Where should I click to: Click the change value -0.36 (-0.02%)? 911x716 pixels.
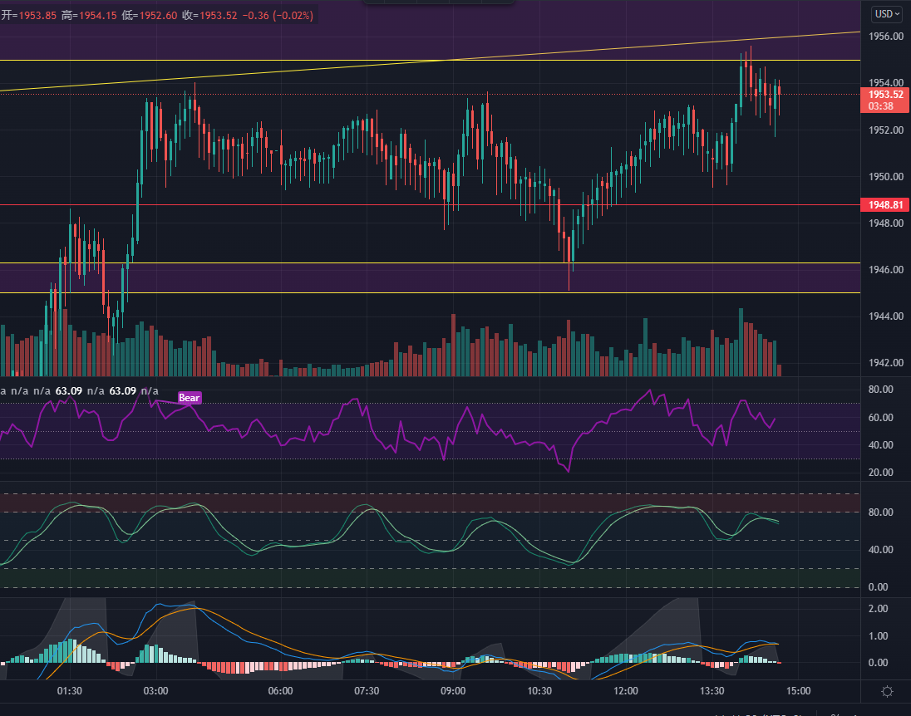coord(278,16)
